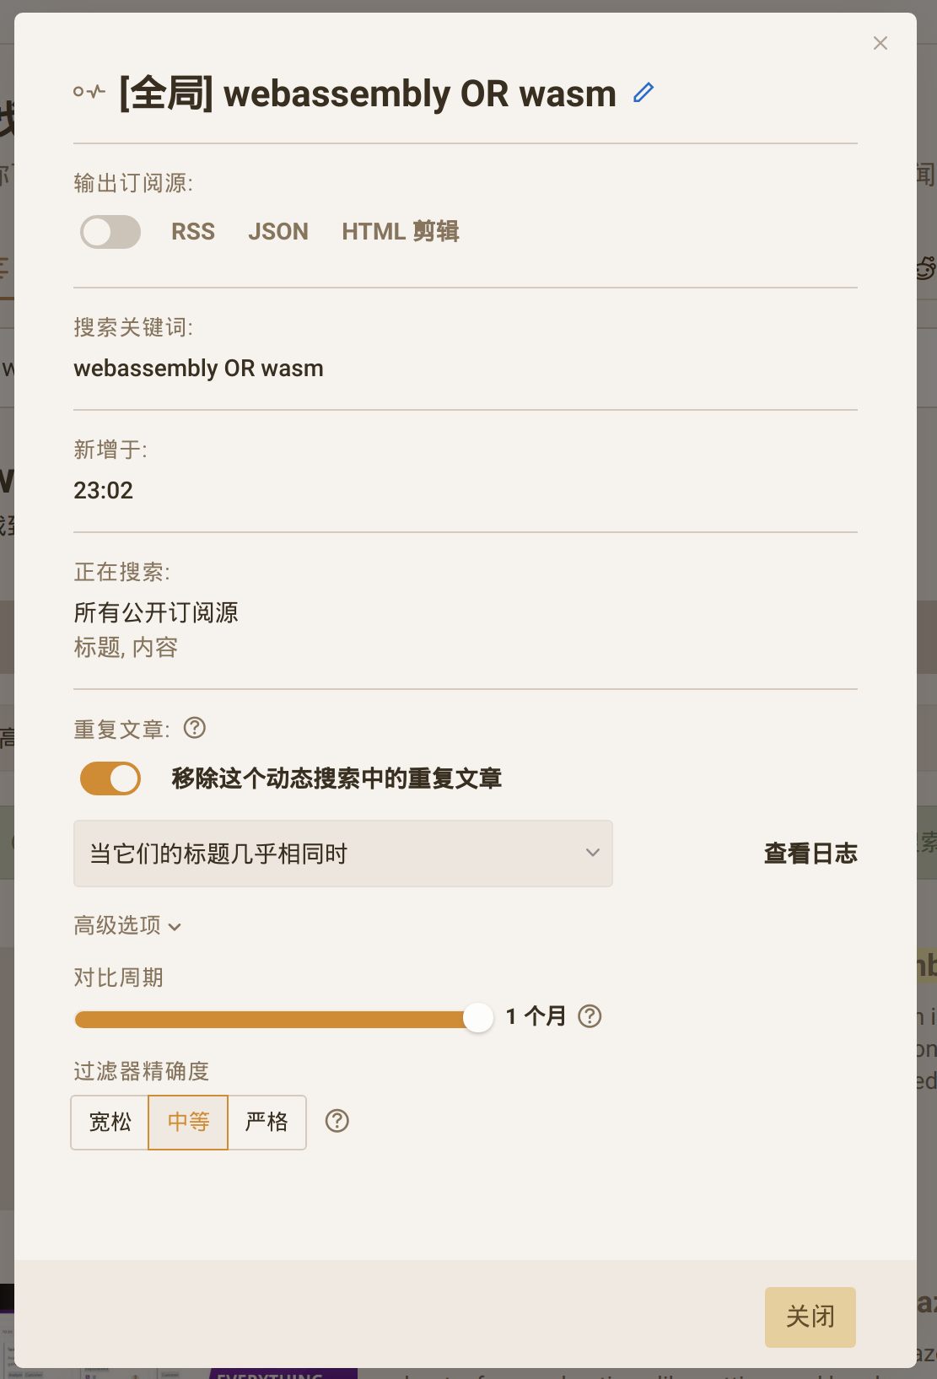
Task: Select 严格 filter precision
Action: (x=267, y=1122)
